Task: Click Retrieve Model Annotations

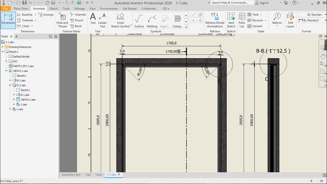Action: pyautogui.click(x=215, y=20)
